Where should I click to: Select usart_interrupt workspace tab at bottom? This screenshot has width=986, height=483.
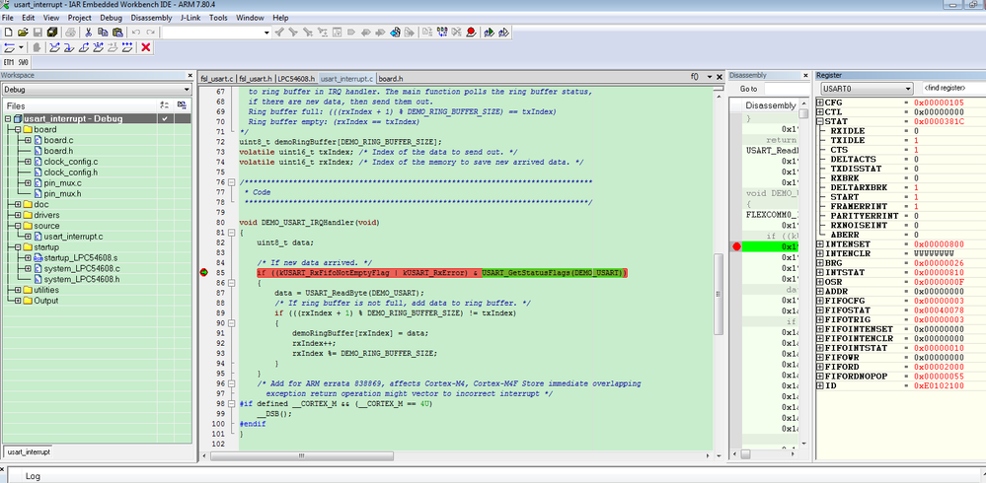point(29,451)
